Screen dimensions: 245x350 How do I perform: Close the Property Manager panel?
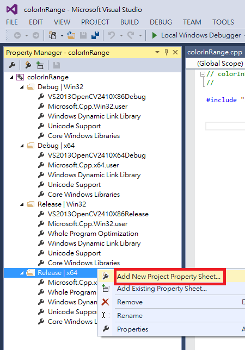[175, 53]
